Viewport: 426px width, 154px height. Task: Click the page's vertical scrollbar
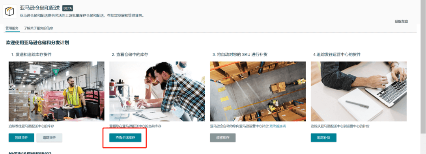(x=423, y=68)
